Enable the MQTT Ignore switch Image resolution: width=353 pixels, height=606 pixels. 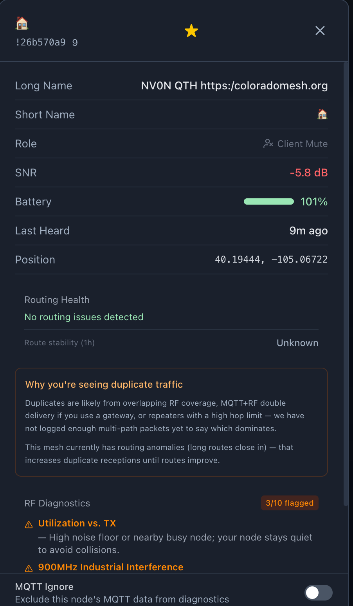coord(318,593)
